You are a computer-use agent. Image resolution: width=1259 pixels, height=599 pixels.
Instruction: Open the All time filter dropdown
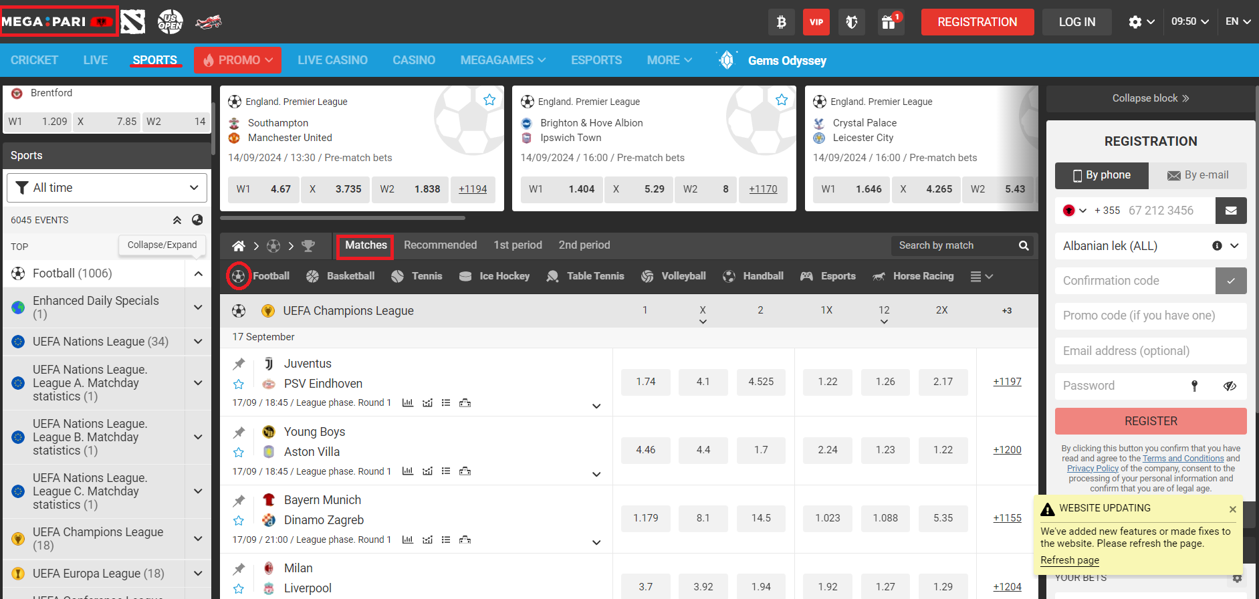pyautogui.click(x=107, y=188)
